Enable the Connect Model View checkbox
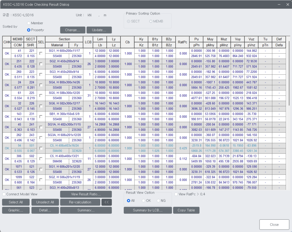 tap(4, 194)
